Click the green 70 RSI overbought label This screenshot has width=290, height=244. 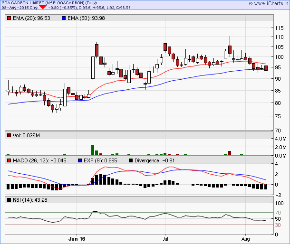point(278,213)
